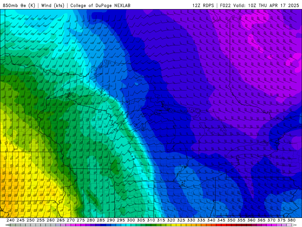Click the 275 value on the color scale
The height and width of the screenshot is (227, 302).
tap(81, 220)
